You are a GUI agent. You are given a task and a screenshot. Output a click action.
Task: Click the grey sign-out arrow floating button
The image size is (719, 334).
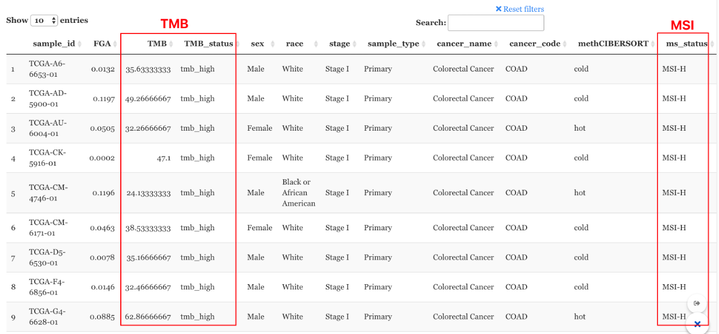coord(697,303)
